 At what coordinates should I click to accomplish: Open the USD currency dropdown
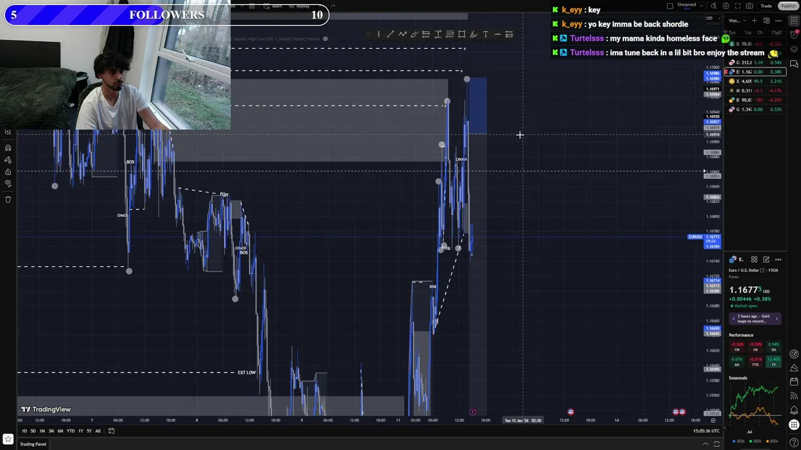[713, 18]
